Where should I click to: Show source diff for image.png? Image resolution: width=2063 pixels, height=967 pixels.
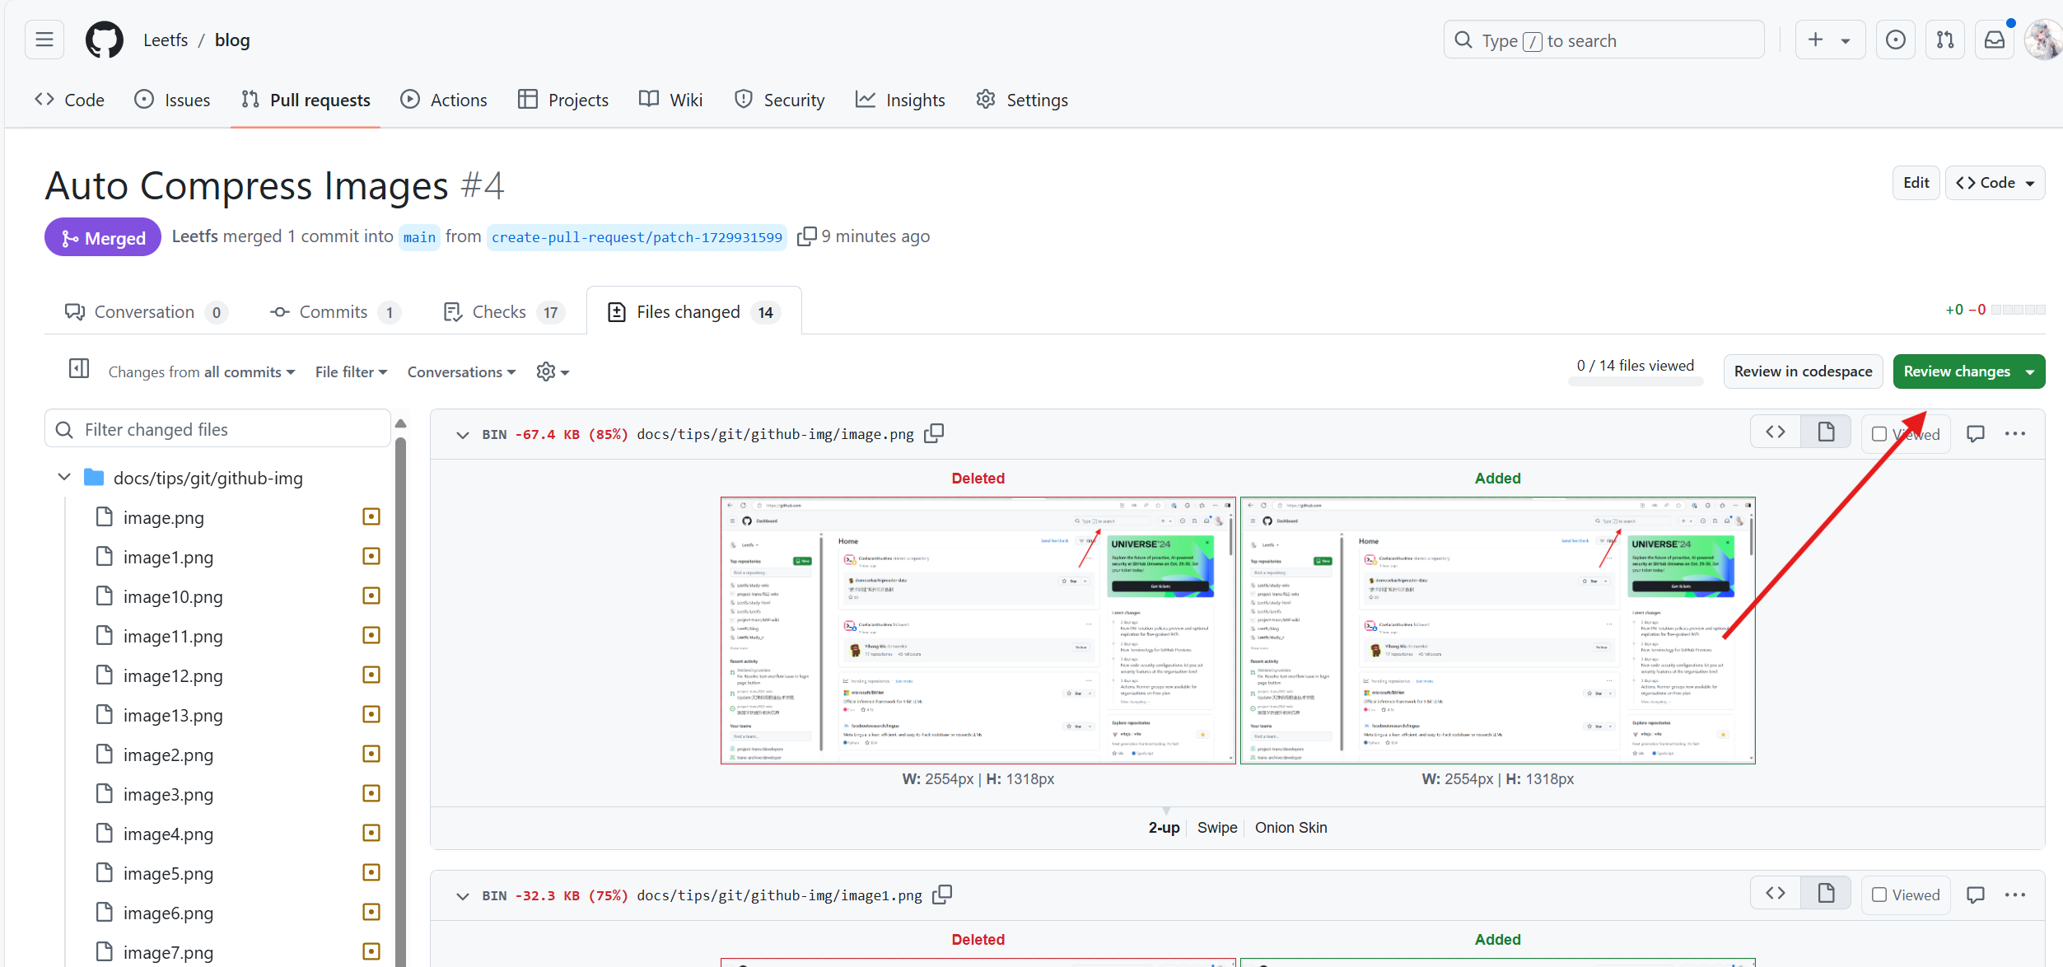pos(1776,432)
